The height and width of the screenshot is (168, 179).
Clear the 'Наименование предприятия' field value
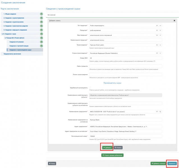pyautogui.click(x=157, y=112)
